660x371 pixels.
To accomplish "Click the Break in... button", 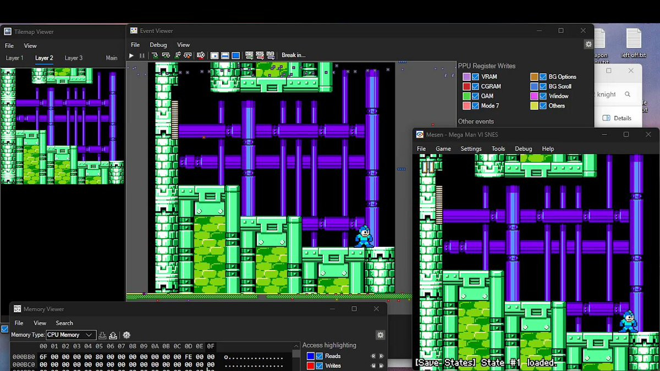I will [293, 56].
